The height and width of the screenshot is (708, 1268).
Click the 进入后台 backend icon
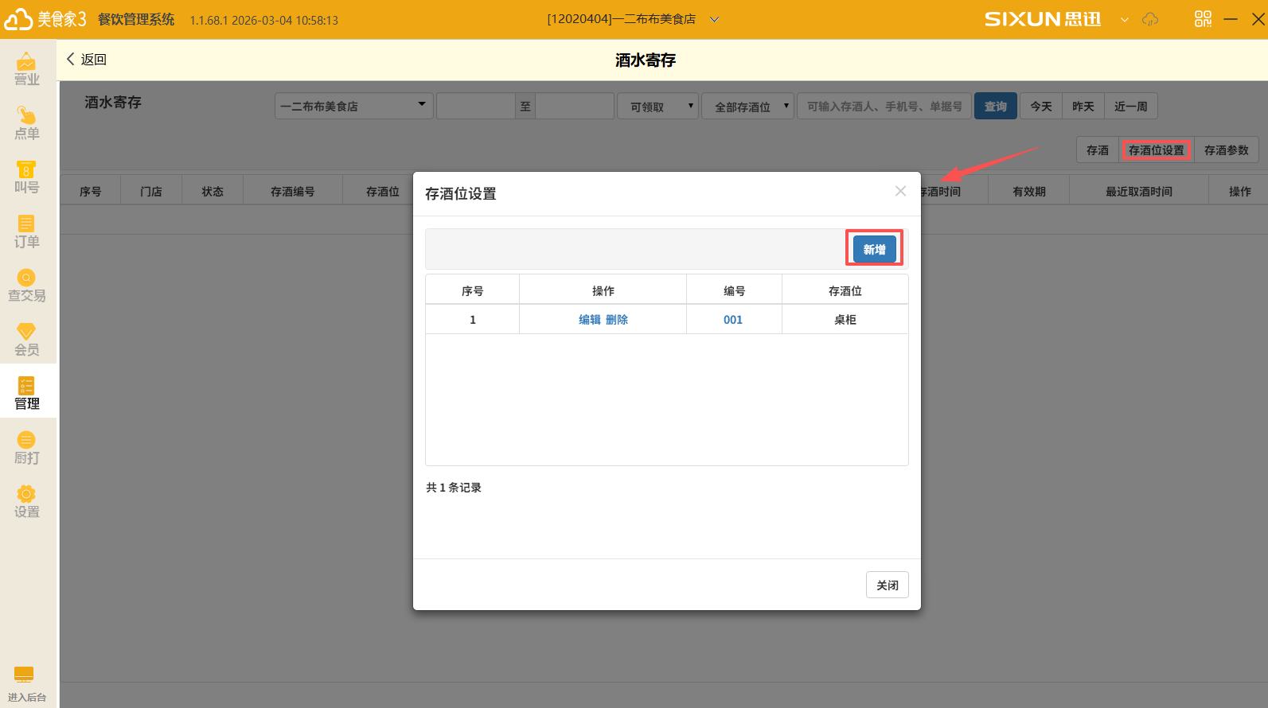point(25,683)
